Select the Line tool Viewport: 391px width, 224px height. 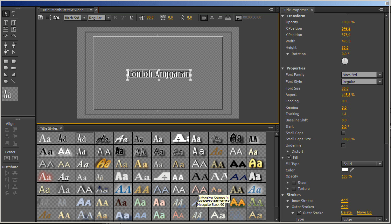14,81
